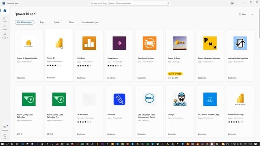Open the Dell Education Data Management icon
Viewport: 260px width, 146px height.
pos(149,98)
